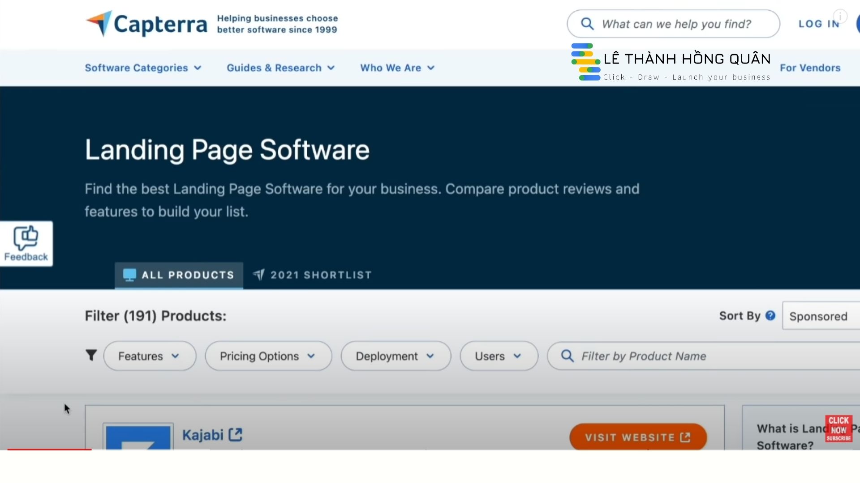Expand the Users filter dropdown
This screenshot has height=483, width=860.
499,356
